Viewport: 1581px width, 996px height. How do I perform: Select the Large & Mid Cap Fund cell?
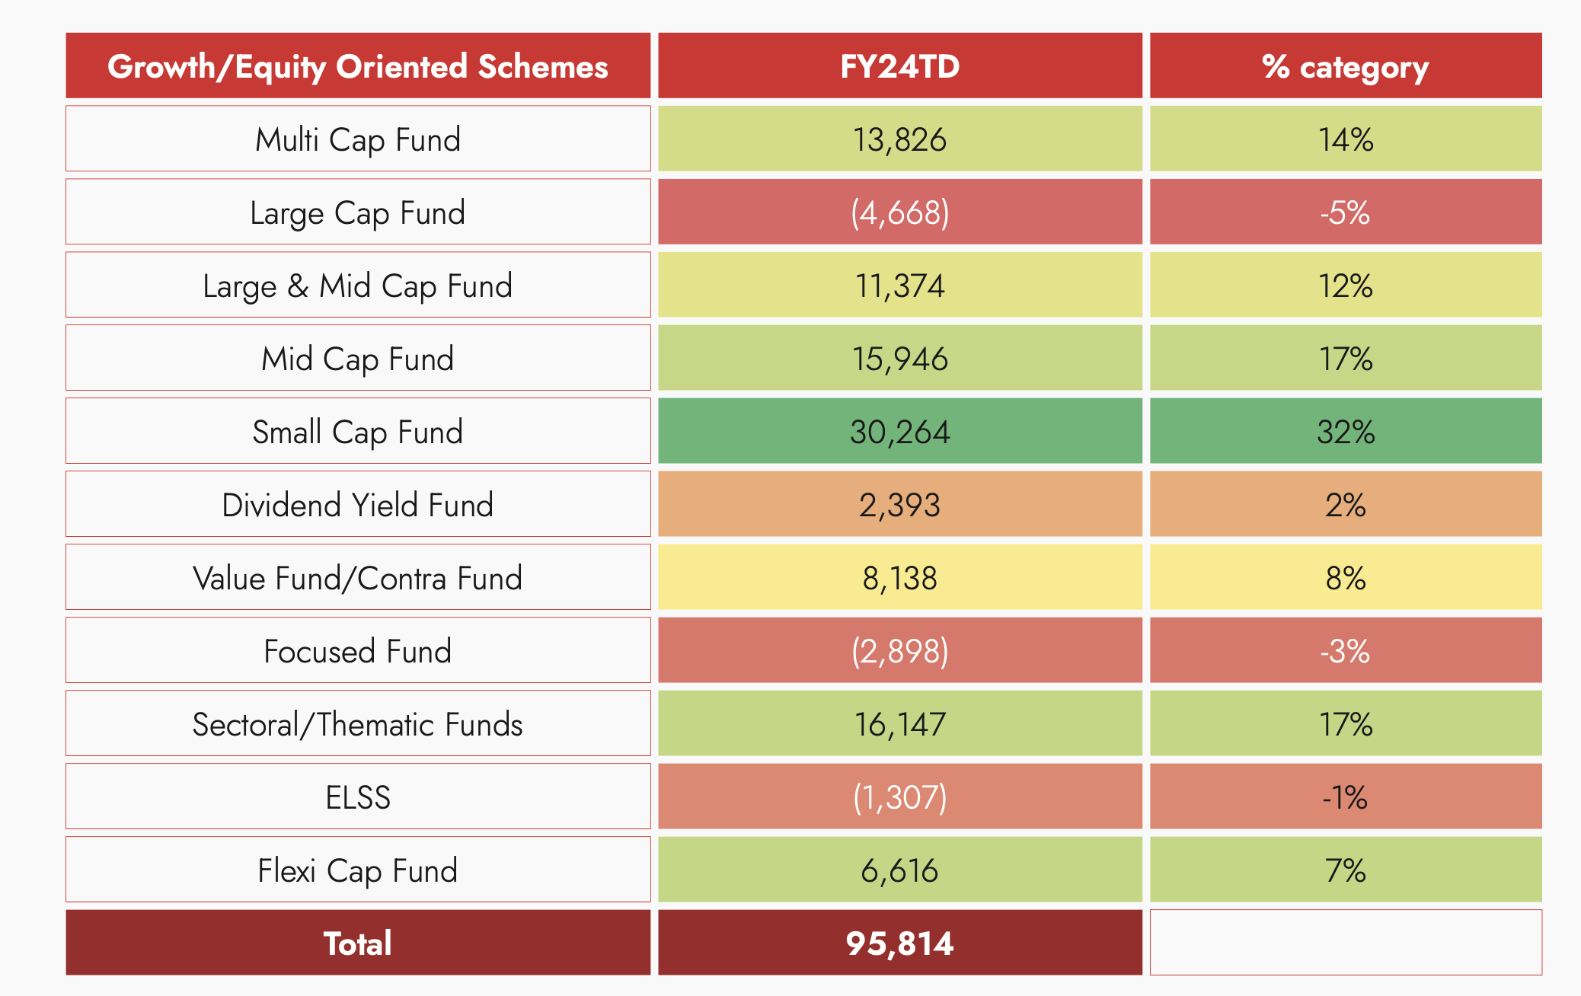point(358,286)
